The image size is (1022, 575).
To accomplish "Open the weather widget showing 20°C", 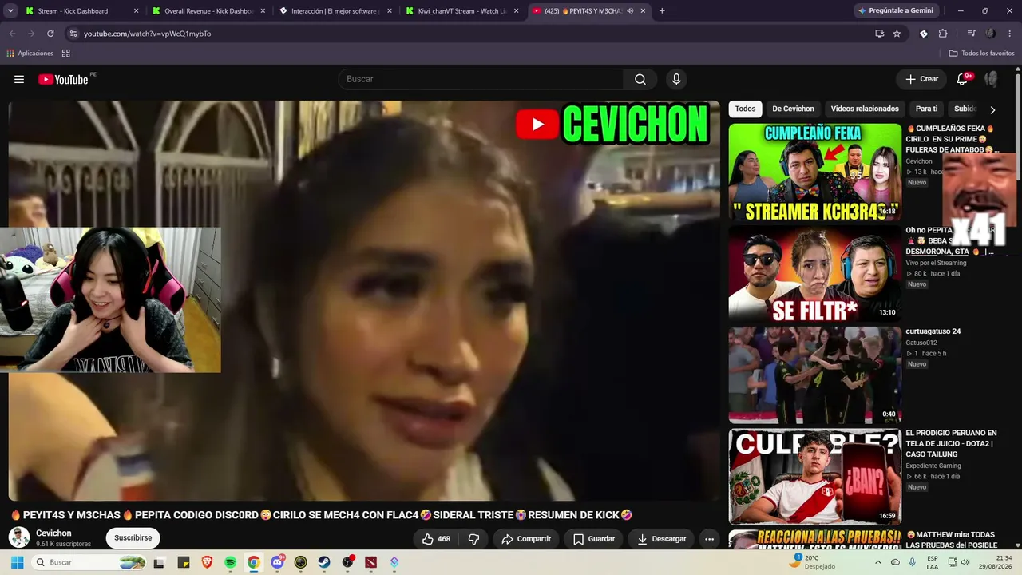I will click(x=814, y=562).
